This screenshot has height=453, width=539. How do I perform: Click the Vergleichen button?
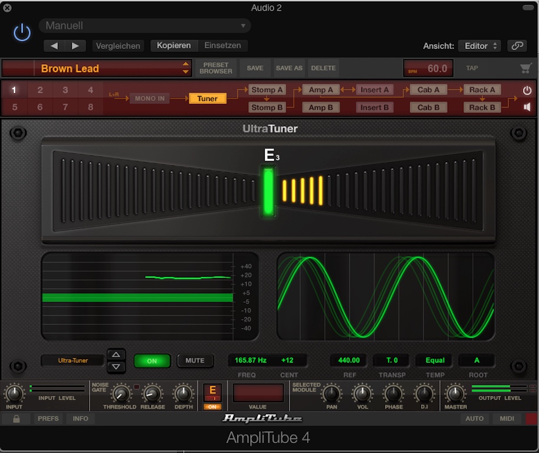pyautogui.click(x=118, y=45)
